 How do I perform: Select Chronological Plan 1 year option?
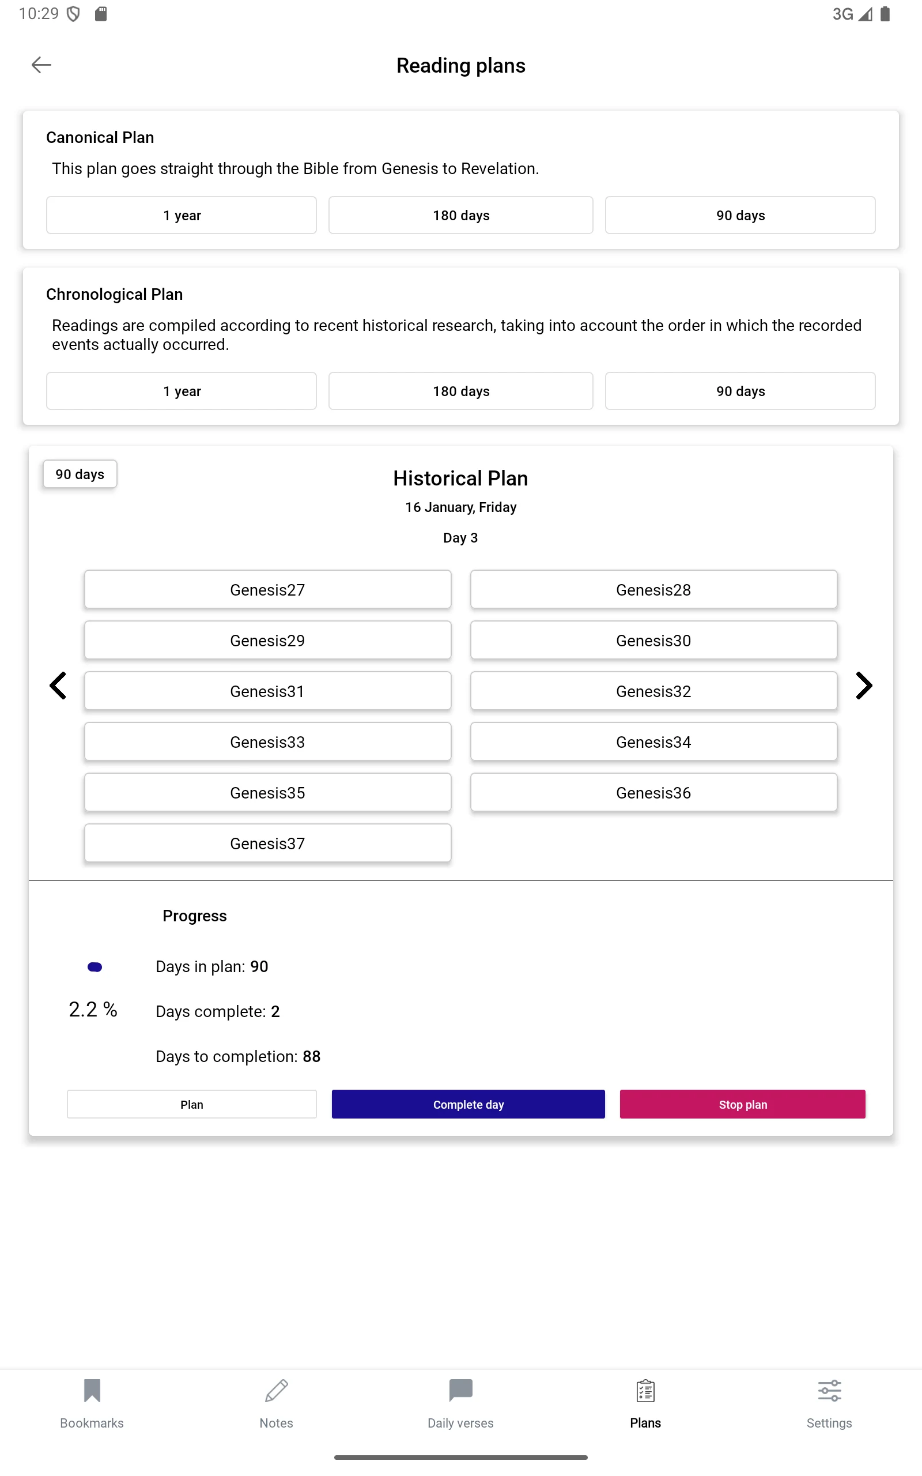[x=182, y=391]
